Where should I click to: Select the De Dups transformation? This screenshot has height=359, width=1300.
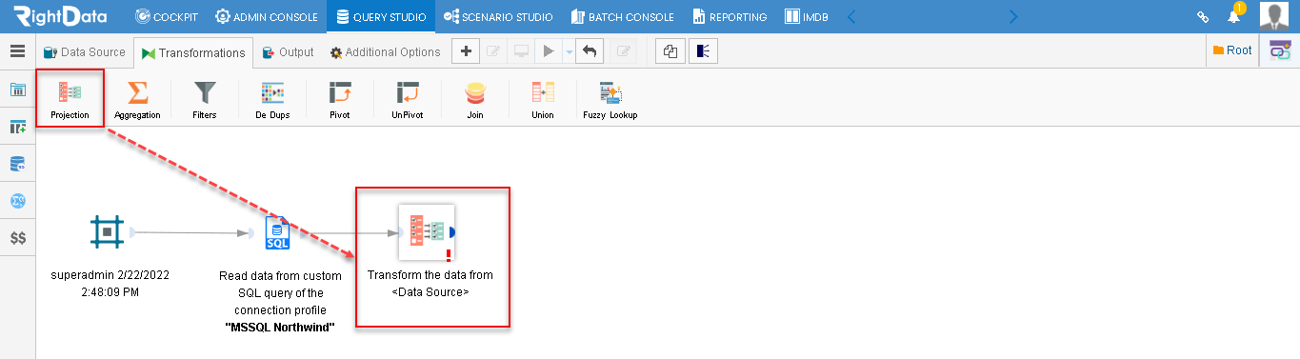coord(272,92)
